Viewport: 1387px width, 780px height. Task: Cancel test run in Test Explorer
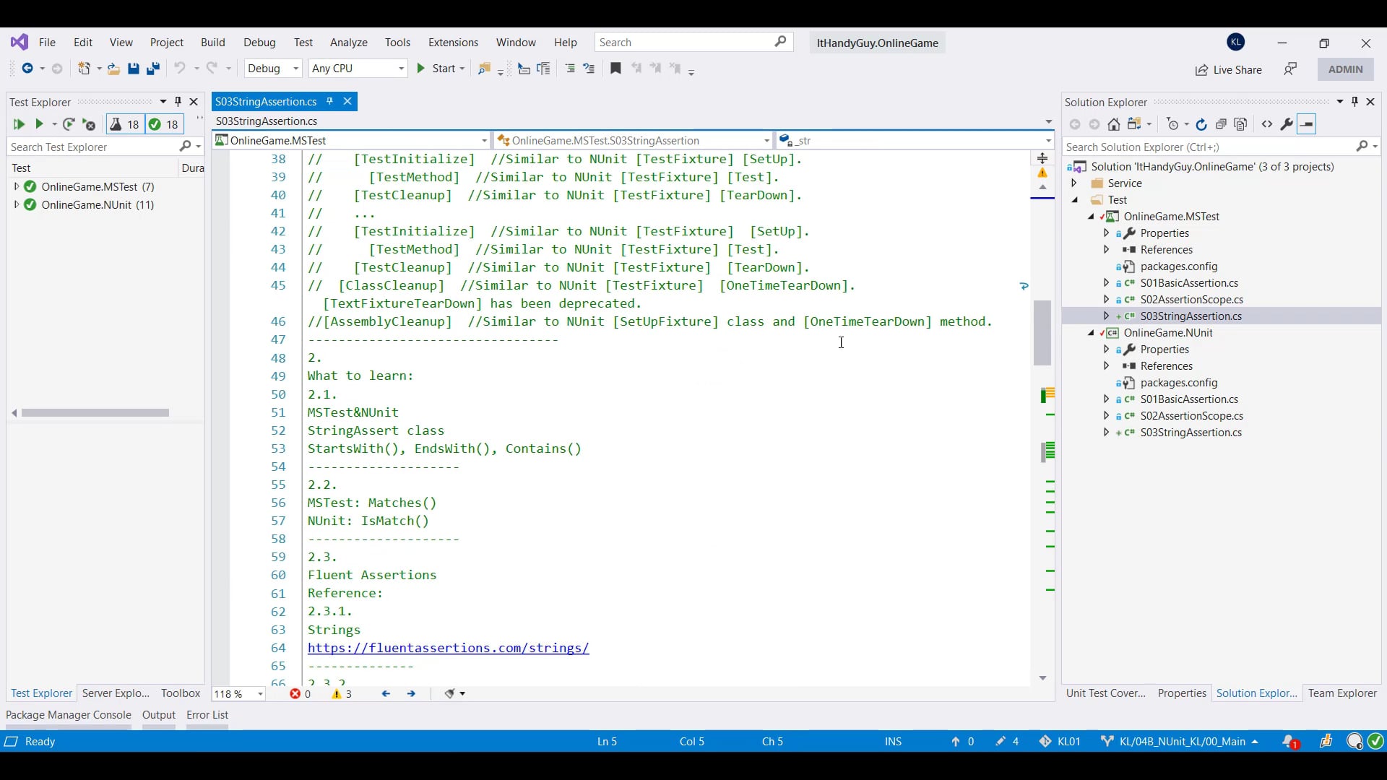pyautogui.click(x=89, y=124)
